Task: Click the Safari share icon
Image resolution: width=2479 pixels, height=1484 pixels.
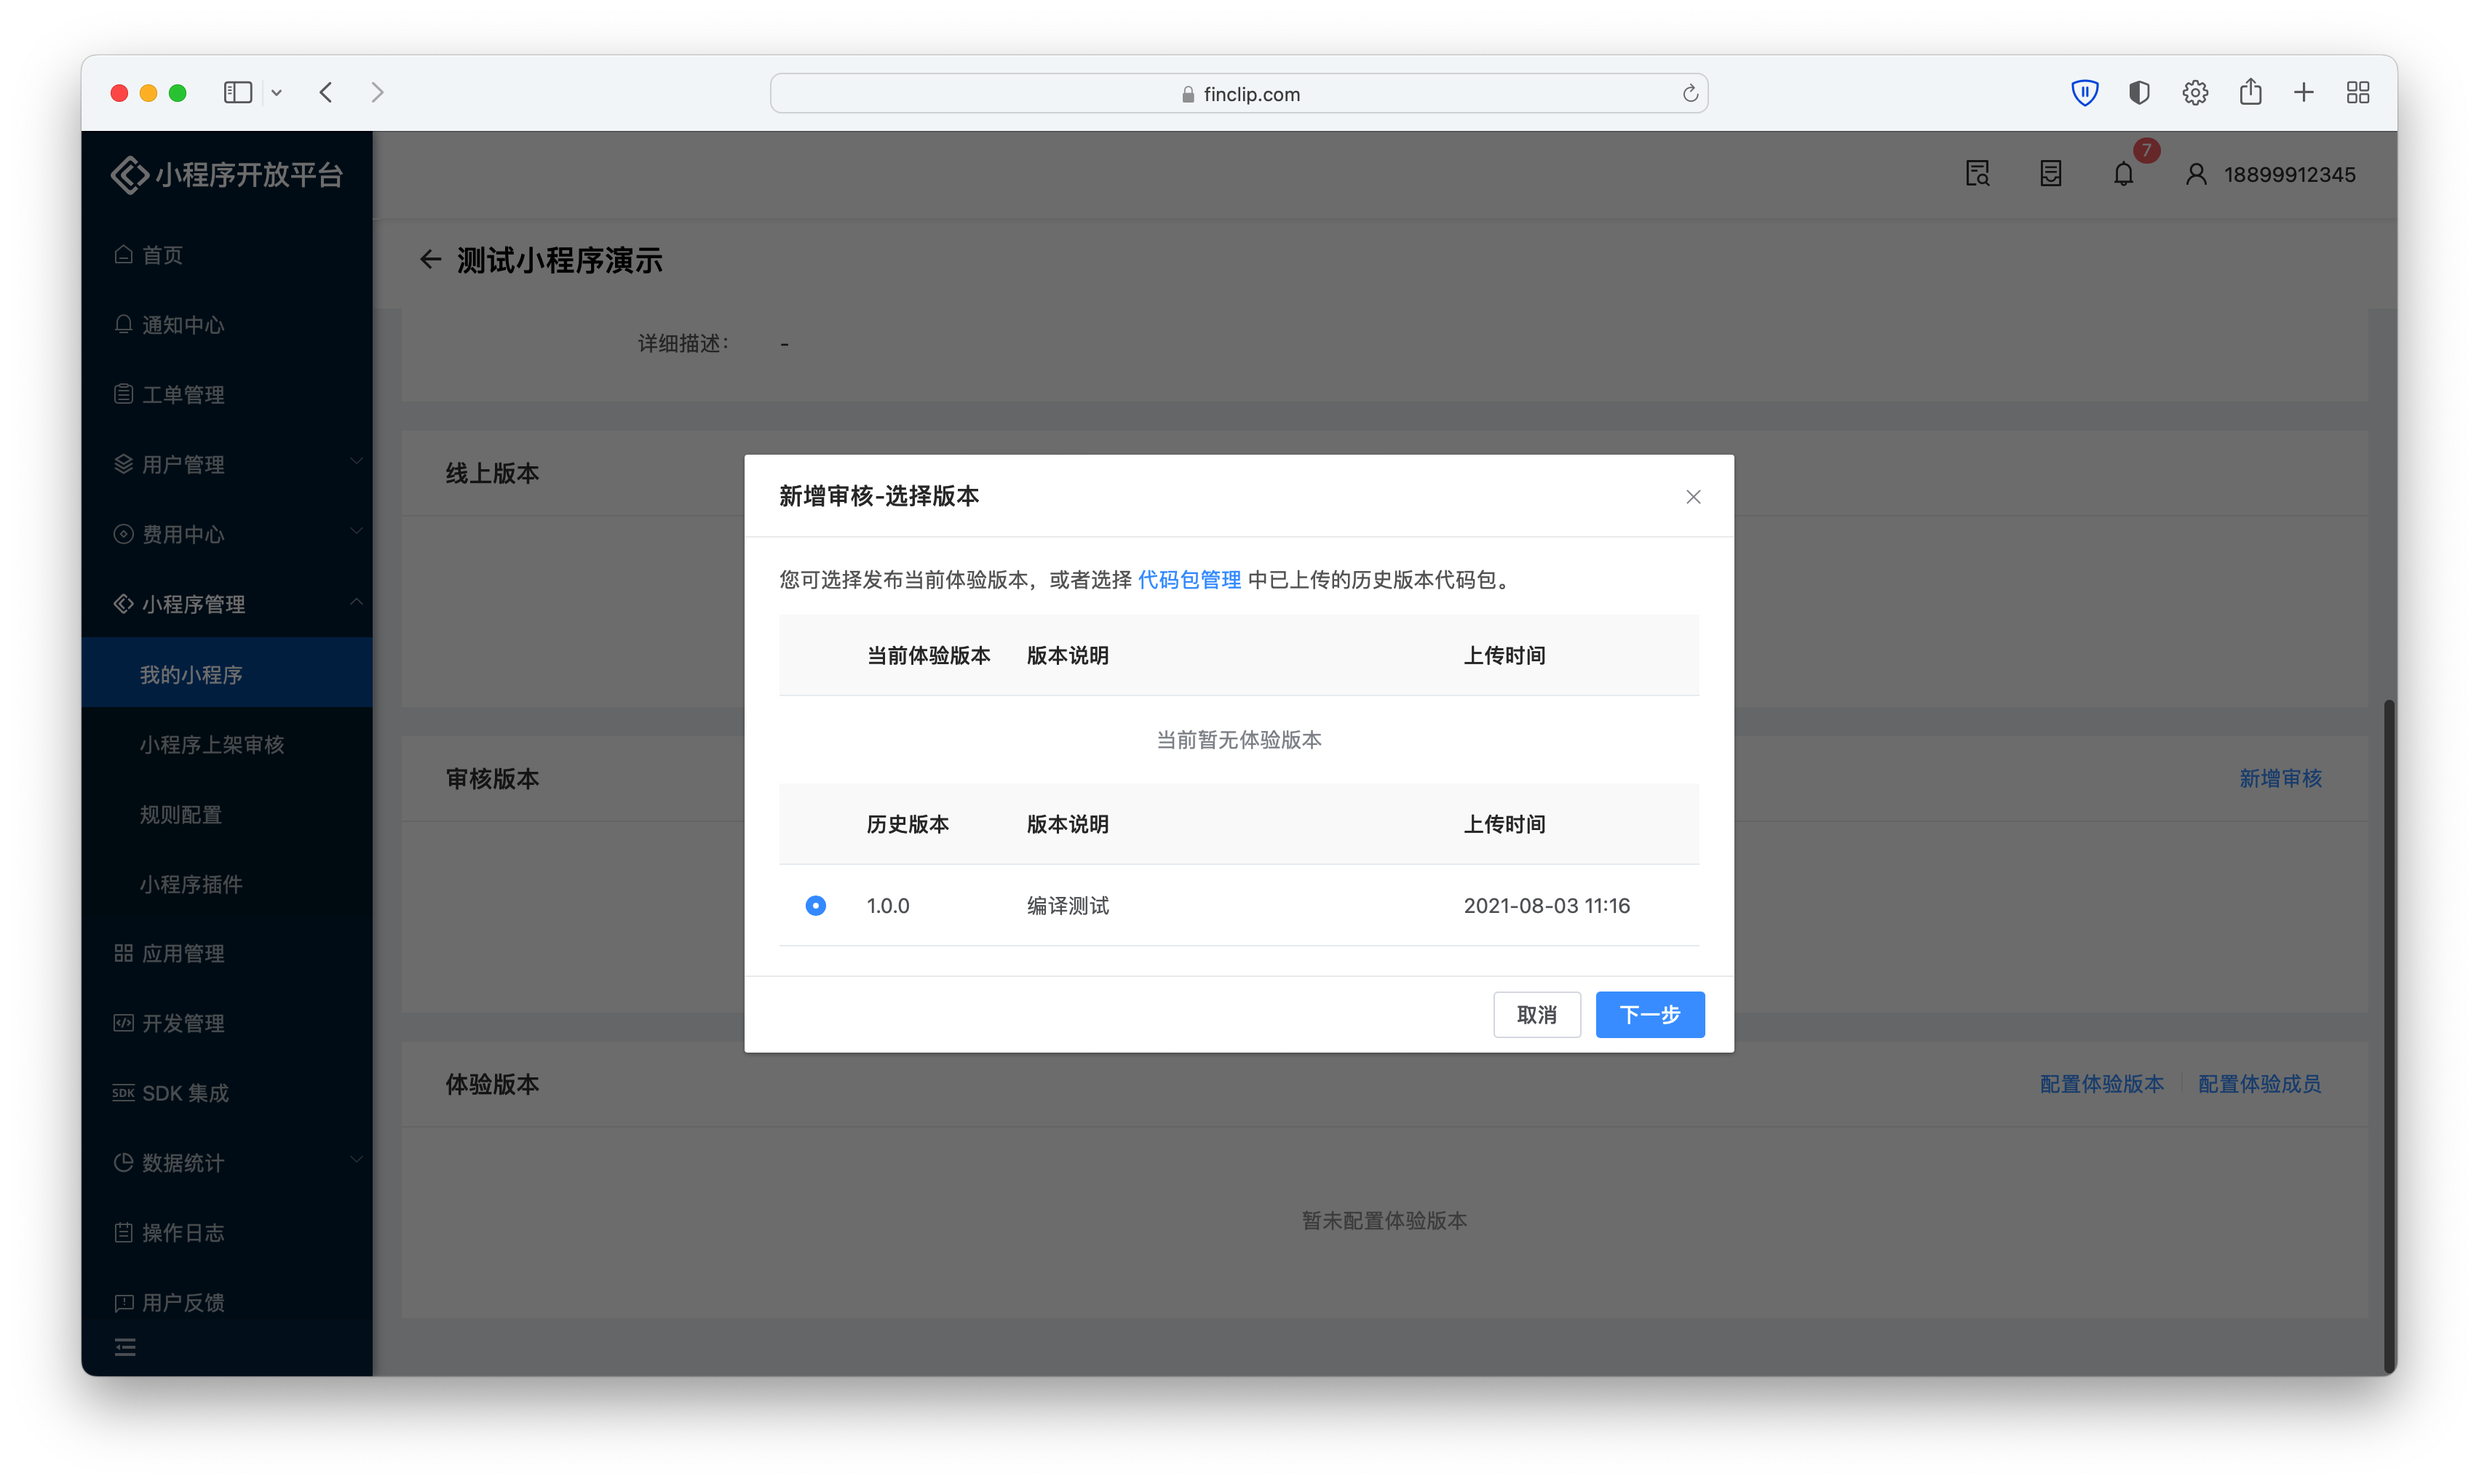Action: (x=2250, y=92)
